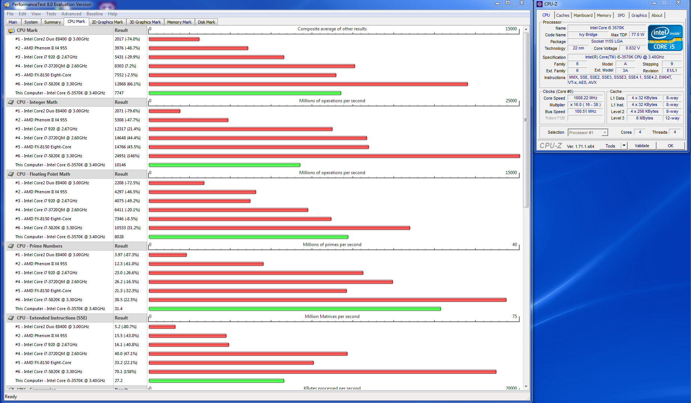Open the Baseline menu
The height and width of the screenshot is (403, 691).
click(94, 14)
